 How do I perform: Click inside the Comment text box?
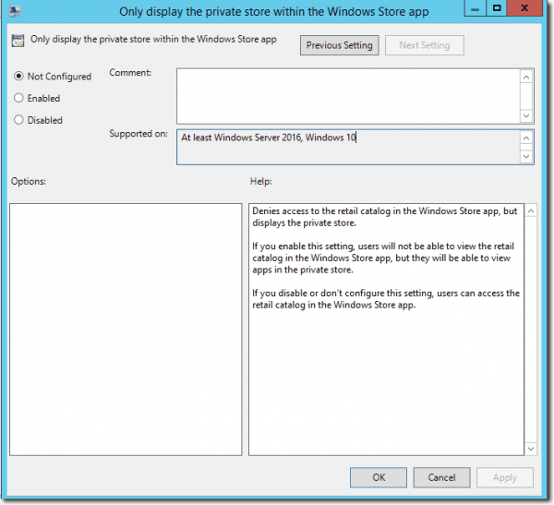pyautogui.click(x=348, y=96)
